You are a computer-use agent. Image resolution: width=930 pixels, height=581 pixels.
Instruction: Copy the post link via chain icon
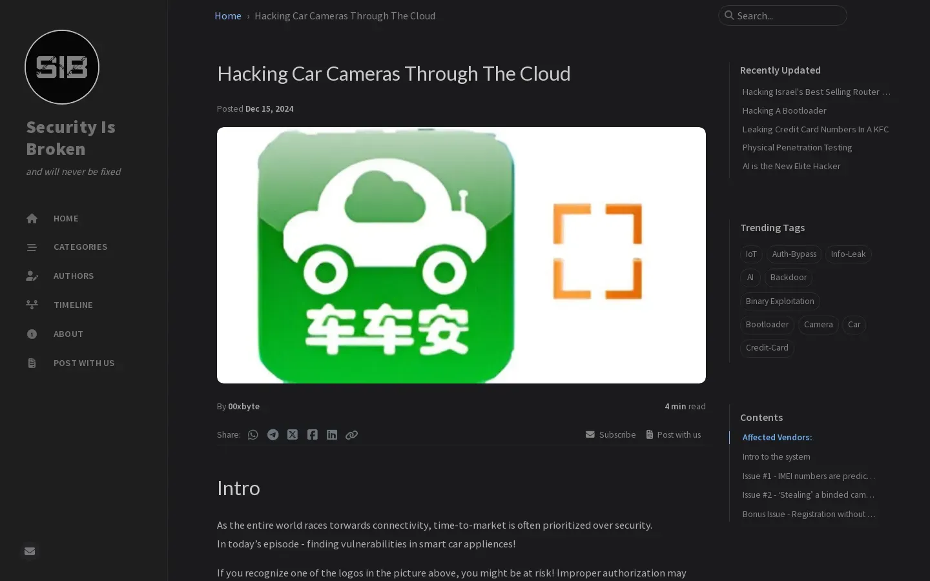tap(351, 435)
